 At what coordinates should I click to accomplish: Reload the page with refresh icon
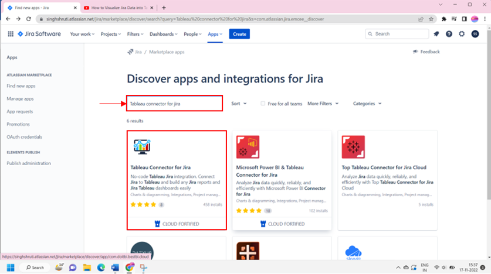(x=29, y=19)
